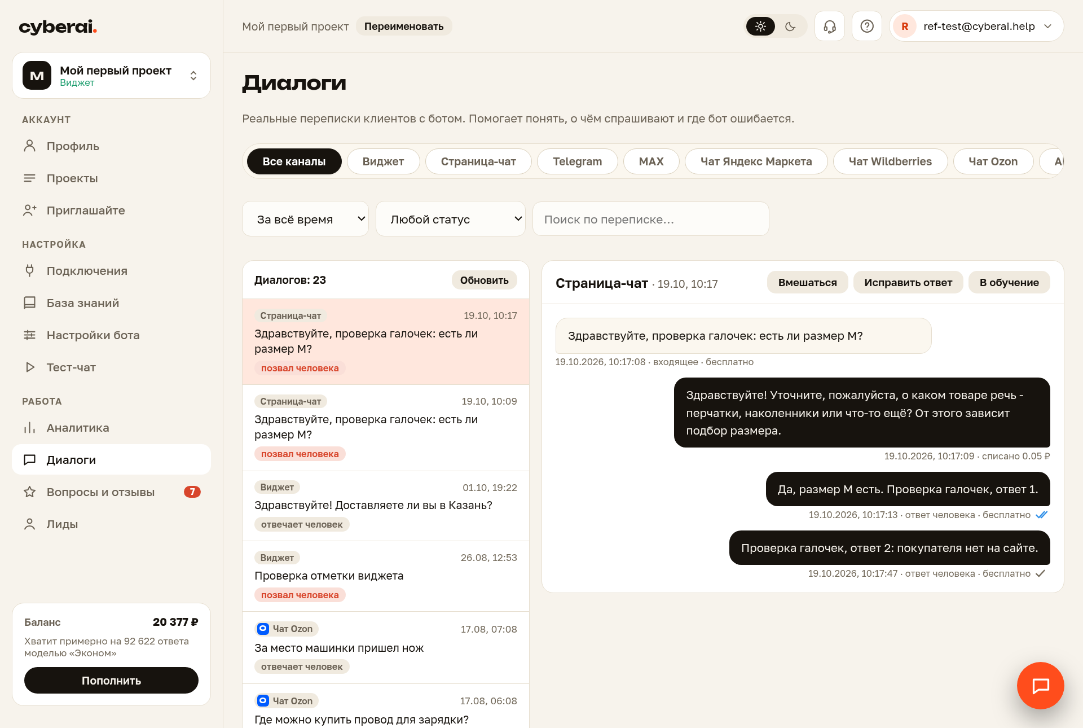Select the Telegram channel tab

[577, 161]
